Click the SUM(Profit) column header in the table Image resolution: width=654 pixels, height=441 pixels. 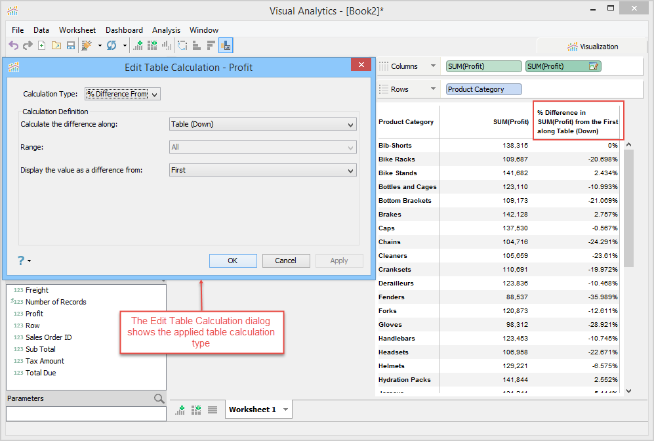(510, 122)
